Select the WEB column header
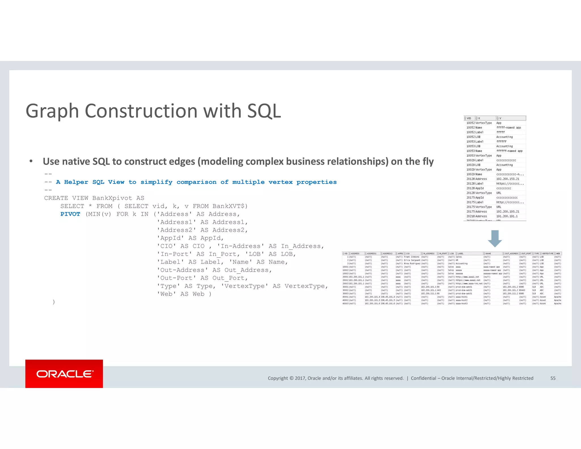The width and height of the screenshot is (581, 449). [558, 253]
